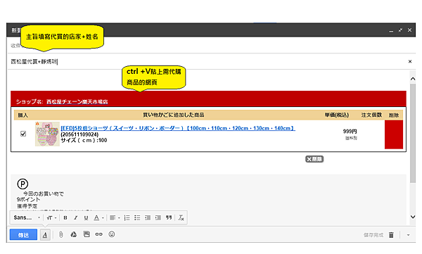The image size is (422, 254).
Task: Click the 削除 column header
Action: click(x=394, y=115)
